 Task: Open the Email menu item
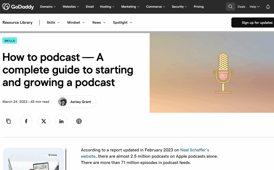pyautogui.click(x=90, y=7)
